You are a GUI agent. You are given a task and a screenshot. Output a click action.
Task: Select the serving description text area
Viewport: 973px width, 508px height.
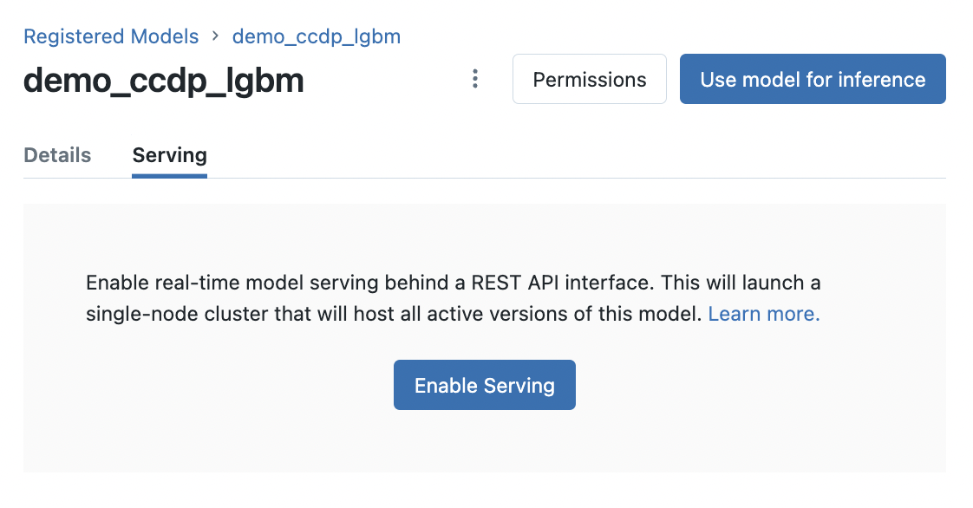click(453, 297)
